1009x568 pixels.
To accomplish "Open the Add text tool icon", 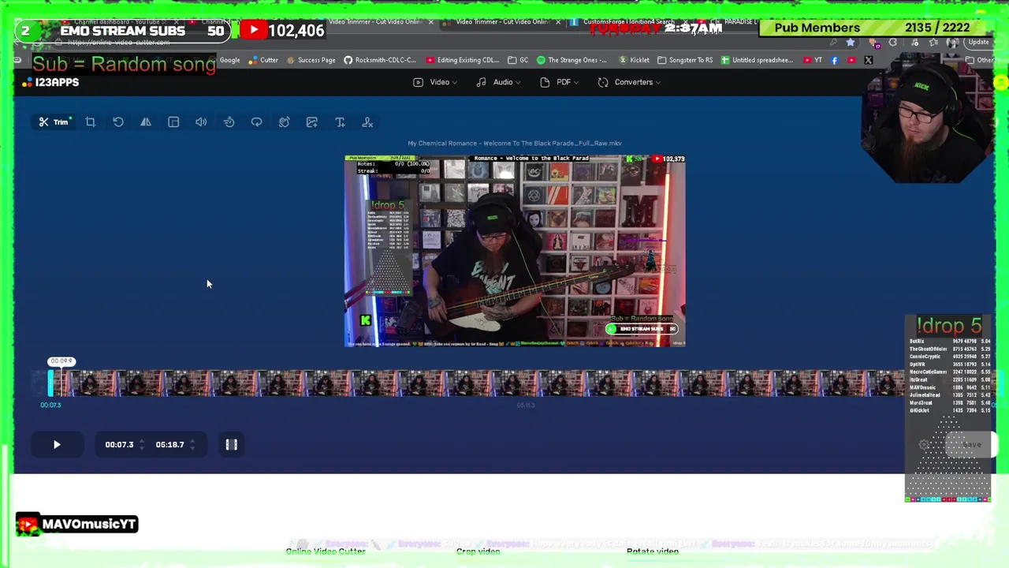I will click(x=340, y=122).
